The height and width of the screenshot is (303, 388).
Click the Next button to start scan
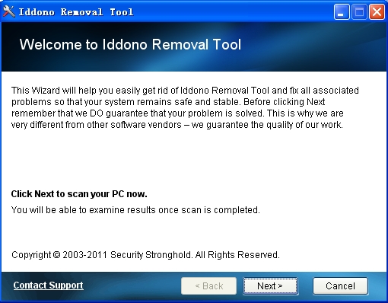[x=270, y=286]
